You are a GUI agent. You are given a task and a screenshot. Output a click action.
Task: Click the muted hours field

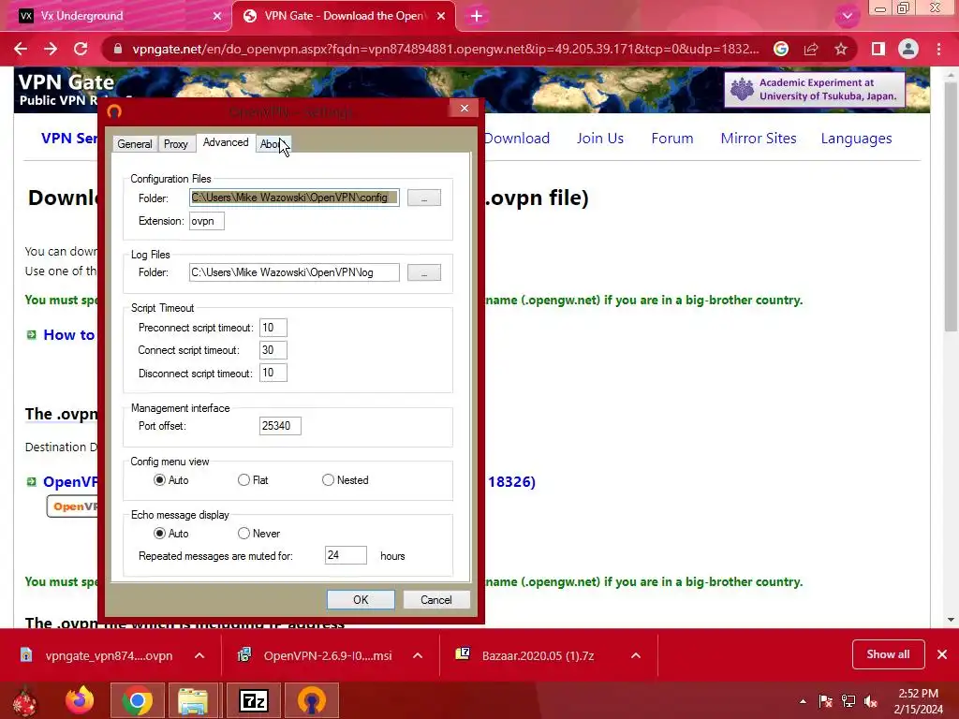(x=346, y=555)
